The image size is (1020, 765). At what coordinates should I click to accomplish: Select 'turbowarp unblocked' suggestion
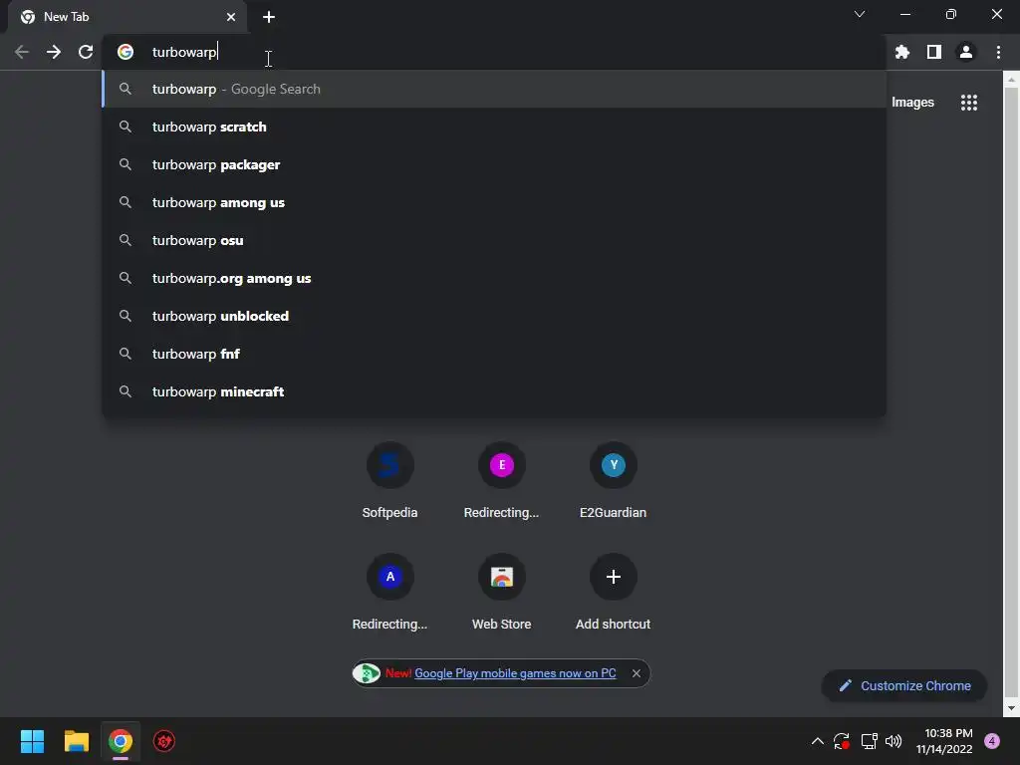(x=494, y=316)
